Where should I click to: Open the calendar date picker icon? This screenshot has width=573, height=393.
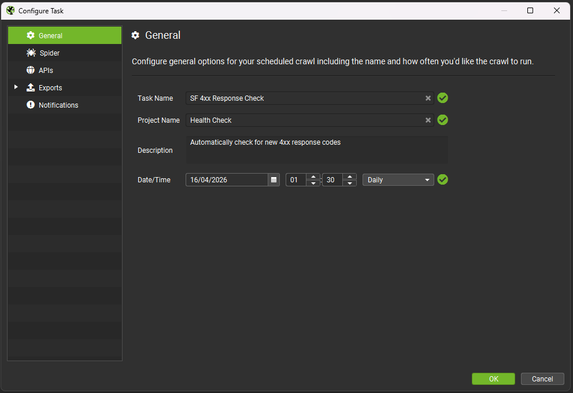click(x=273, y=180)
